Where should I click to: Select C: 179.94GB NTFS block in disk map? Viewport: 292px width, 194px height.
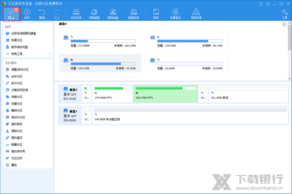112,94
